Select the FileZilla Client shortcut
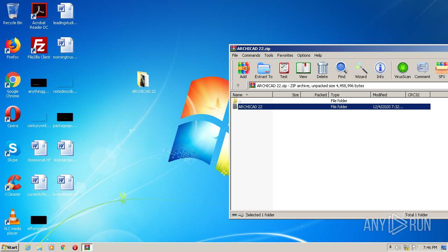 click(39, 48)
